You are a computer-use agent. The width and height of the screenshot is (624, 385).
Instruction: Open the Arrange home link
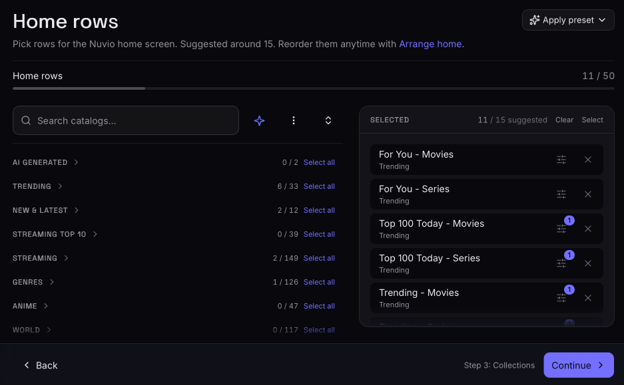click(x=430, y=44)
